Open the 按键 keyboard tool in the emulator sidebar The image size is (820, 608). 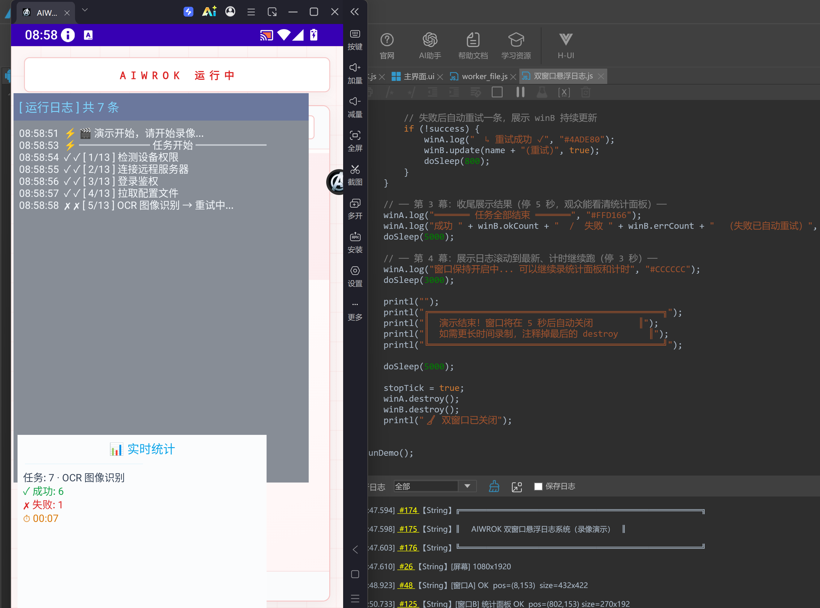click(x=355, y=40)
